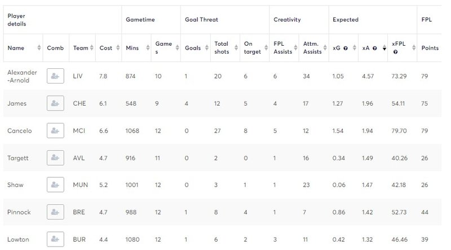This screenshot has height=250, width=451.
Task: Toggle the xA descending sort arrow
Action: [384, 48]
